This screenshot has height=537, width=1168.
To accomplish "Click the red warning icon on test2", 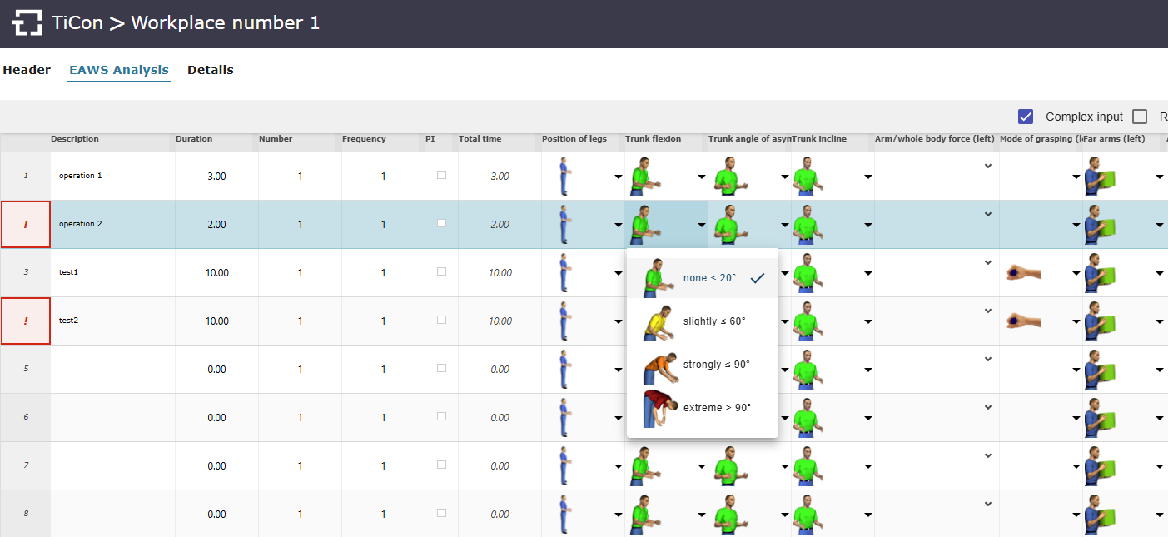I will [x=26, y=321].
